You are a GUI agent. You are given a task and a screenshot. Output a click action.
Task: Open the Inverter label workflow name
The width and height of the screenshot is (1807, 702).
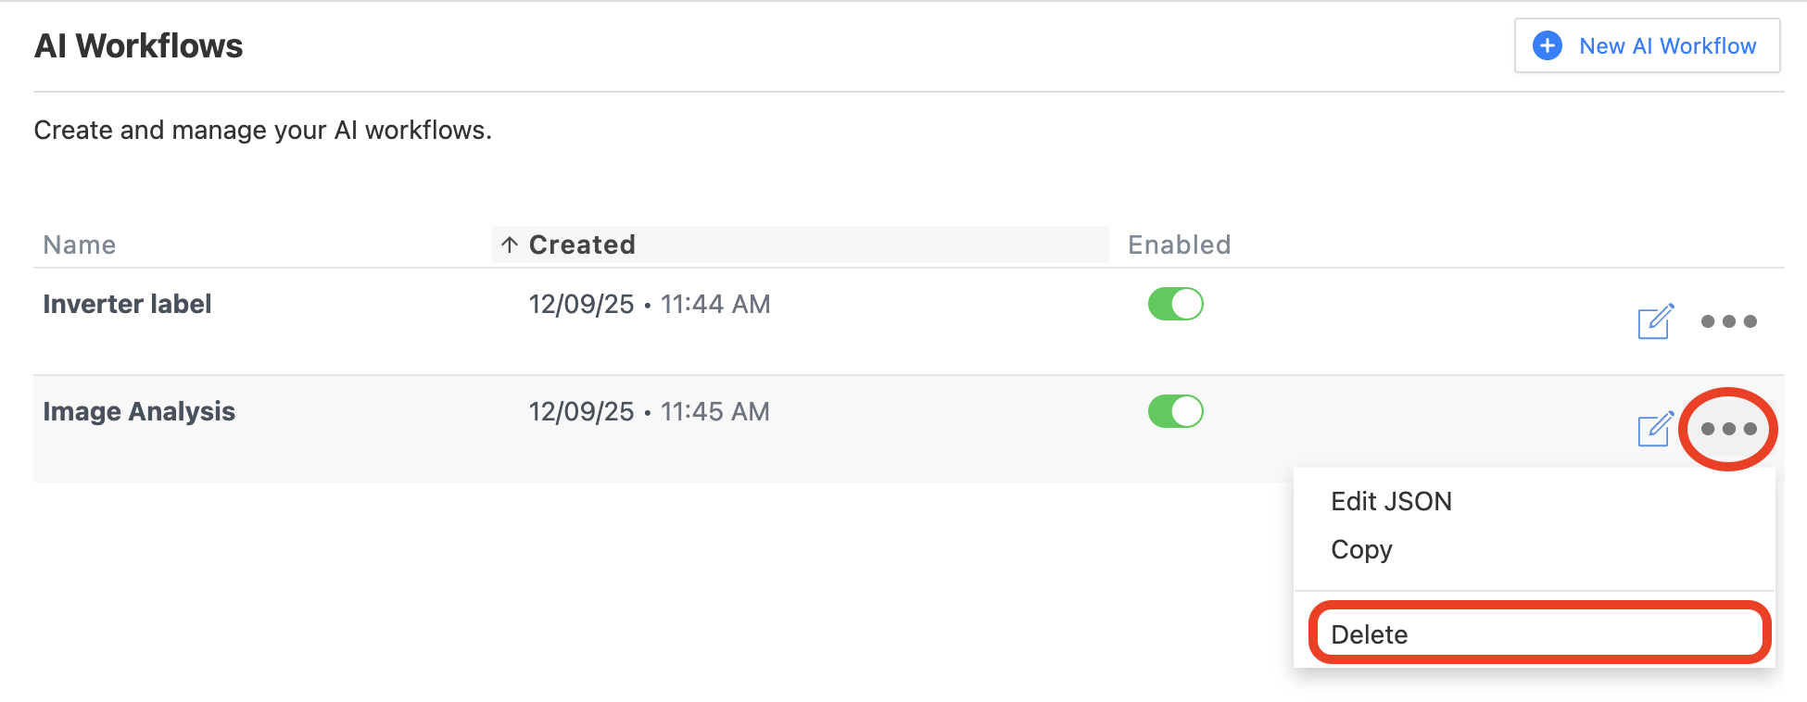click(x=127, y=304)
